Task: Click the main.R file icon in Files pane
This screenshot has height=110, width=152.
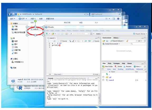Action: click(107, 80)
